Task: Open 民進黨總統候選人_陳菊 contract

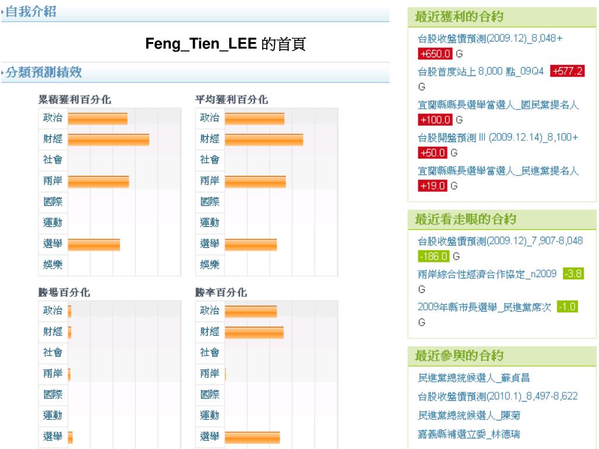Action: (469, 415)
